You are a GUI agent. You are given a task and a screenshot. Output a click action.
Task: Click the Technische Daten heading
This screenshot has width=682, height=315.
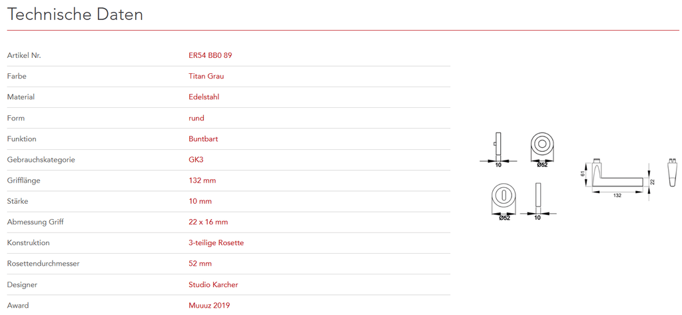[x=75, y=15]
